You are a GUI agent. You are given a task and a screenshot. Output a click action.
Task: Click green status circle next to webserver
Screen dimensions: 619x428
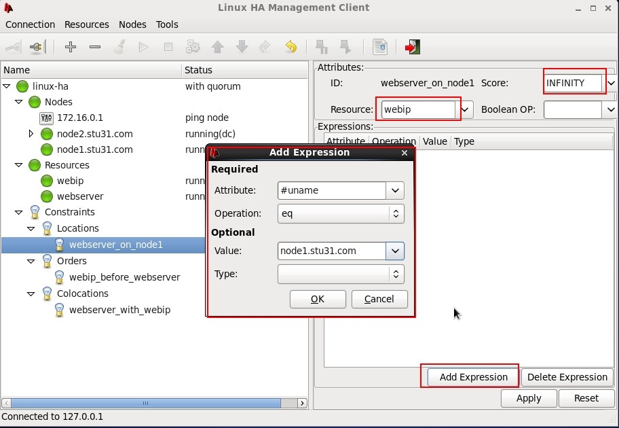click(x=47, y=196)
